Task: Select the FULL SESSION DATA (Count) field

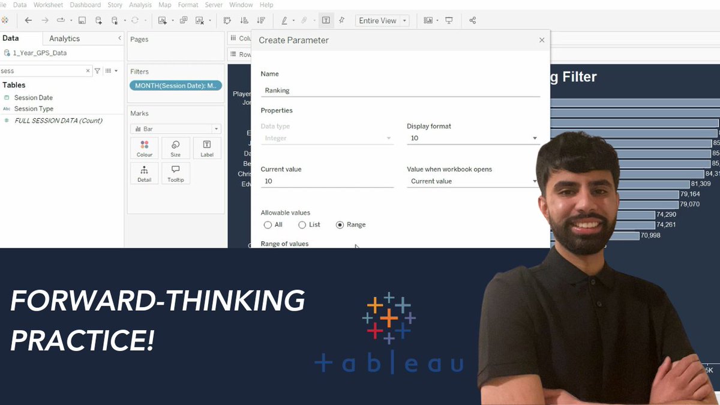Action: click(58, 121)
